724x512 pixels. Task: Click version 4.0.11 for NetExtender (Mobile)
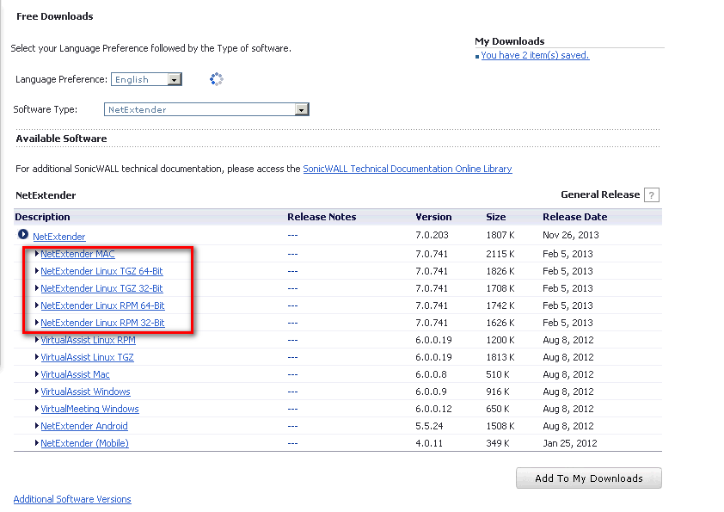[x=429, y=443]
